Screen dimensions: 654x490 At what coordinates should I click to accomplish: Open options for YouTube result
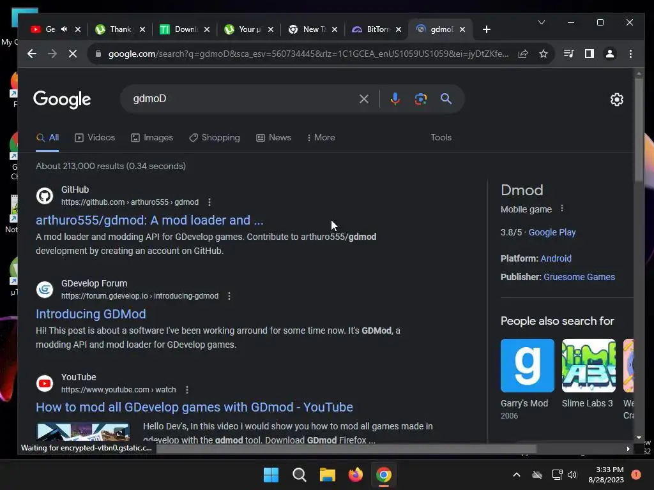click(187, 390)
